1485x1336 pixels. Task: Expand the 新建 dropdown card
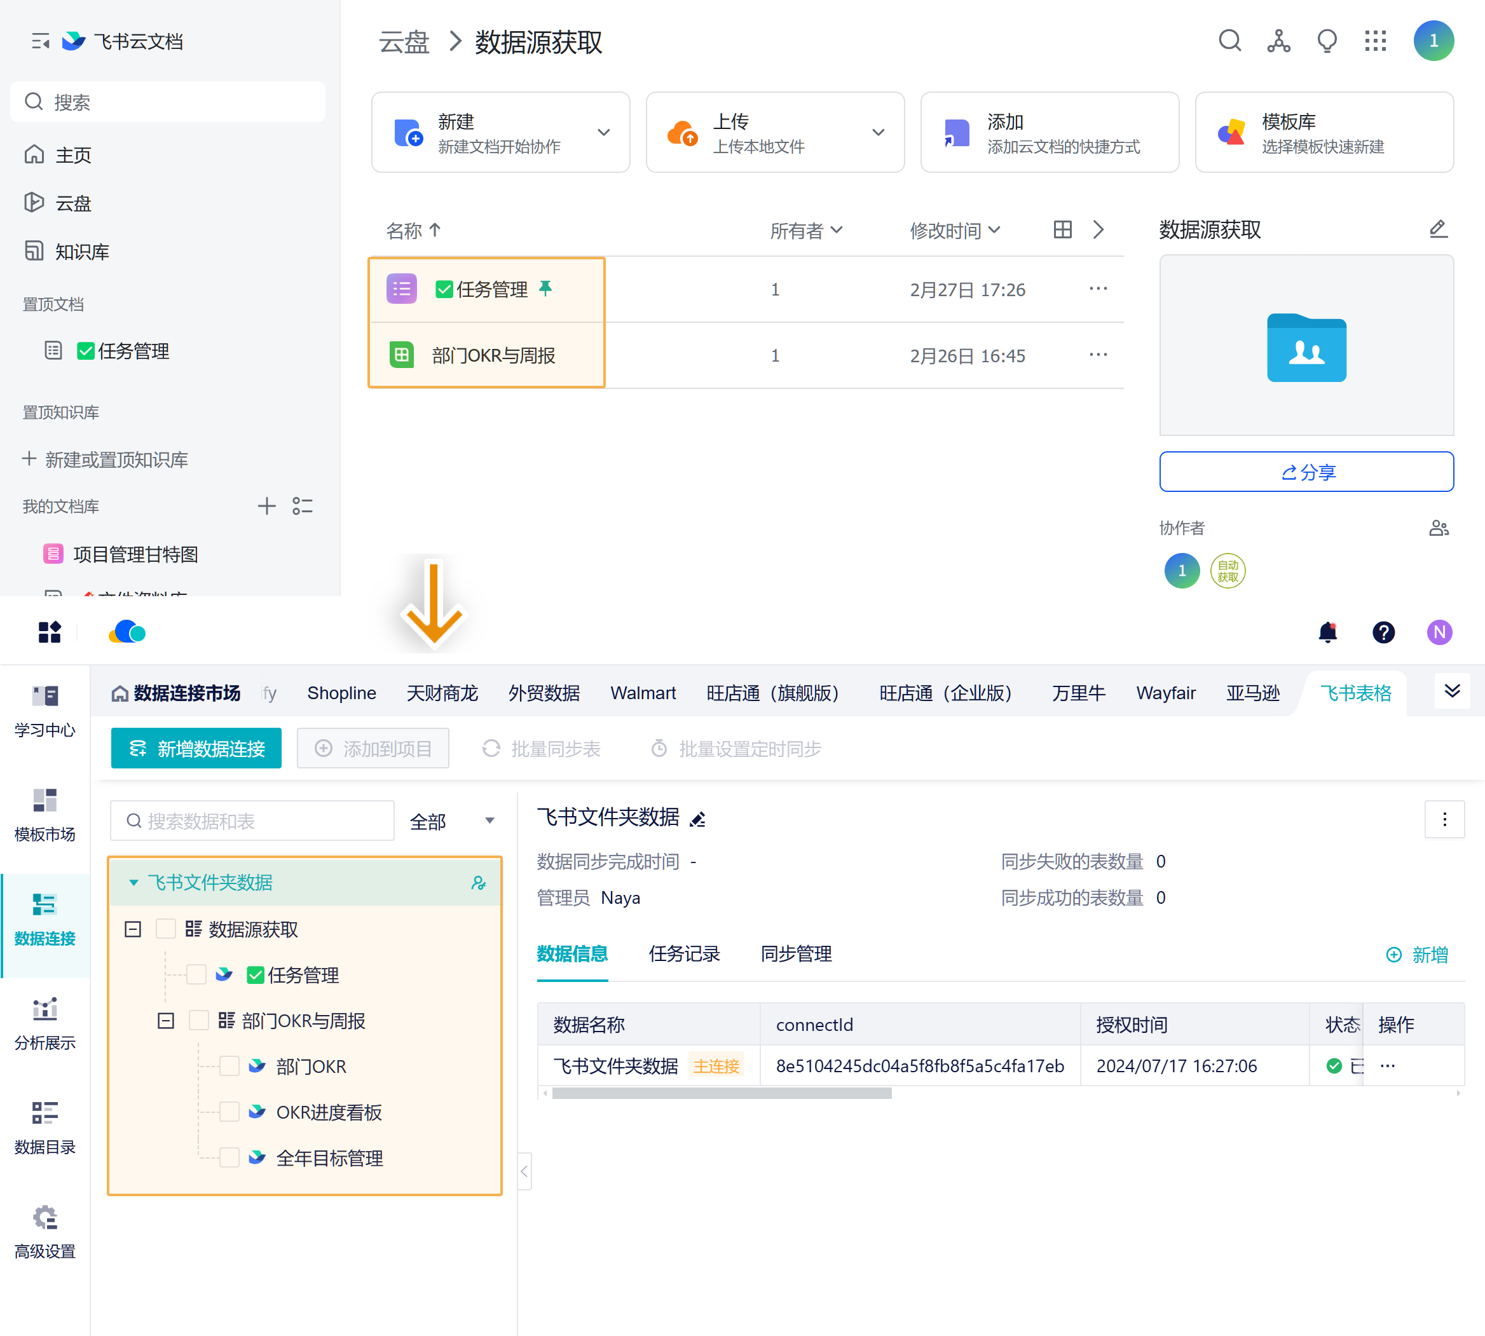pos(603,132)
